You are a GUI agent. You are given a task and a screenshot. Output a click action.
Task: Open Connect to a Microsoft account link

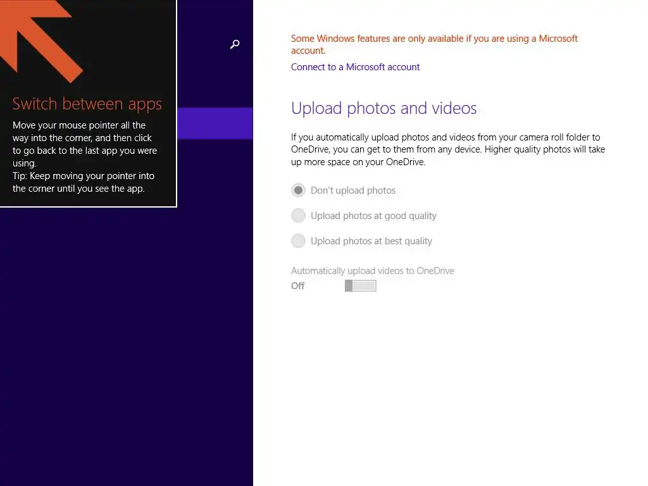point(355,67)
